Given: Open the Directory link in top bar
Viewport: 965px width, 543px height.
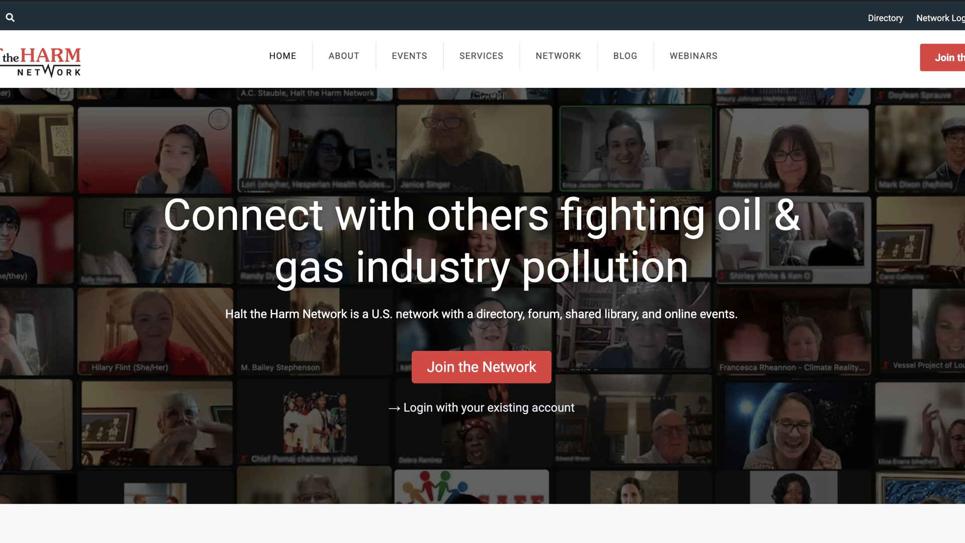Looking at the screenshot, I should click(885, 18).
